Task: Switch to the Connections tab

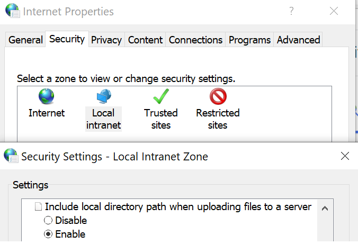Action: click(x=195, y=40)
